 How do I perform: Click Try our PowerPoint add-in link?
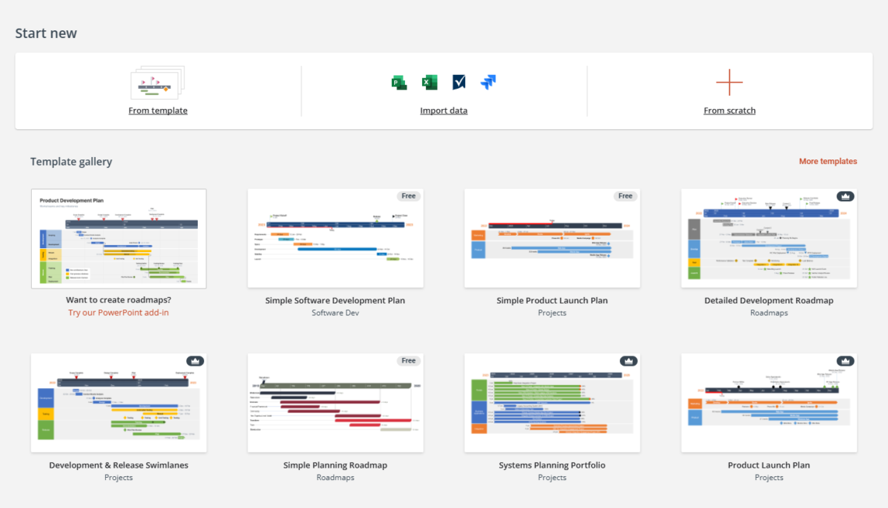[118, 313]
